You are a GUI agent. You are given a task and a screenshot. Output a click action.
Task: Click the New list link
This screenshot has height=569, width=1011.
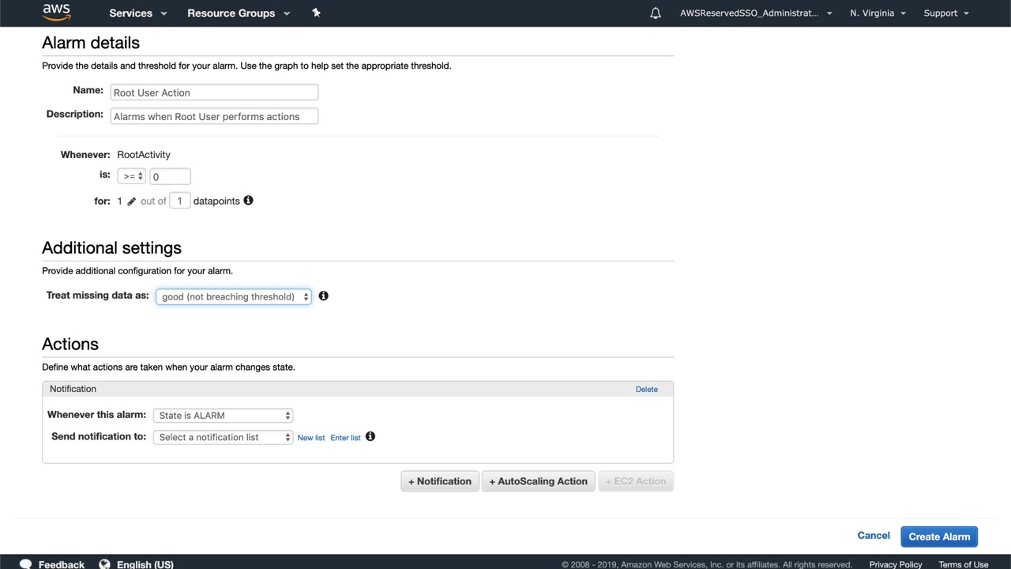pos(311,438)
